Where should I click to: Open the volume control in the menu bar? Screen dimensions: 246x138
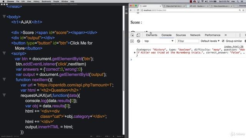(206, 2)
